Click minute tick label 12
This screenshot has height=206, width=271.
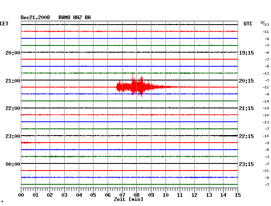[194, 195]
